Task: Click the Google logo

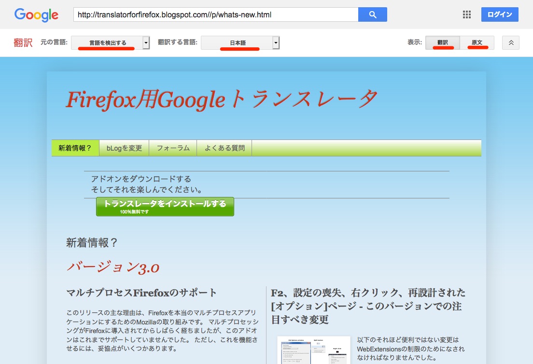Action: pyautogui.click(x=36, y=15)
